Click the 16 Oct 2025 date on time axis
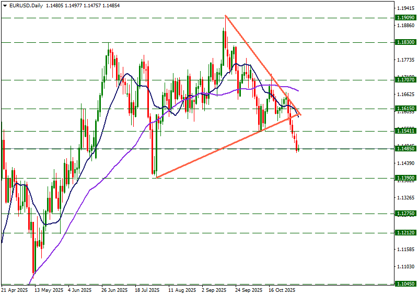Image resolution: width=418 pixels, height=296 pixels. [282, 290]
